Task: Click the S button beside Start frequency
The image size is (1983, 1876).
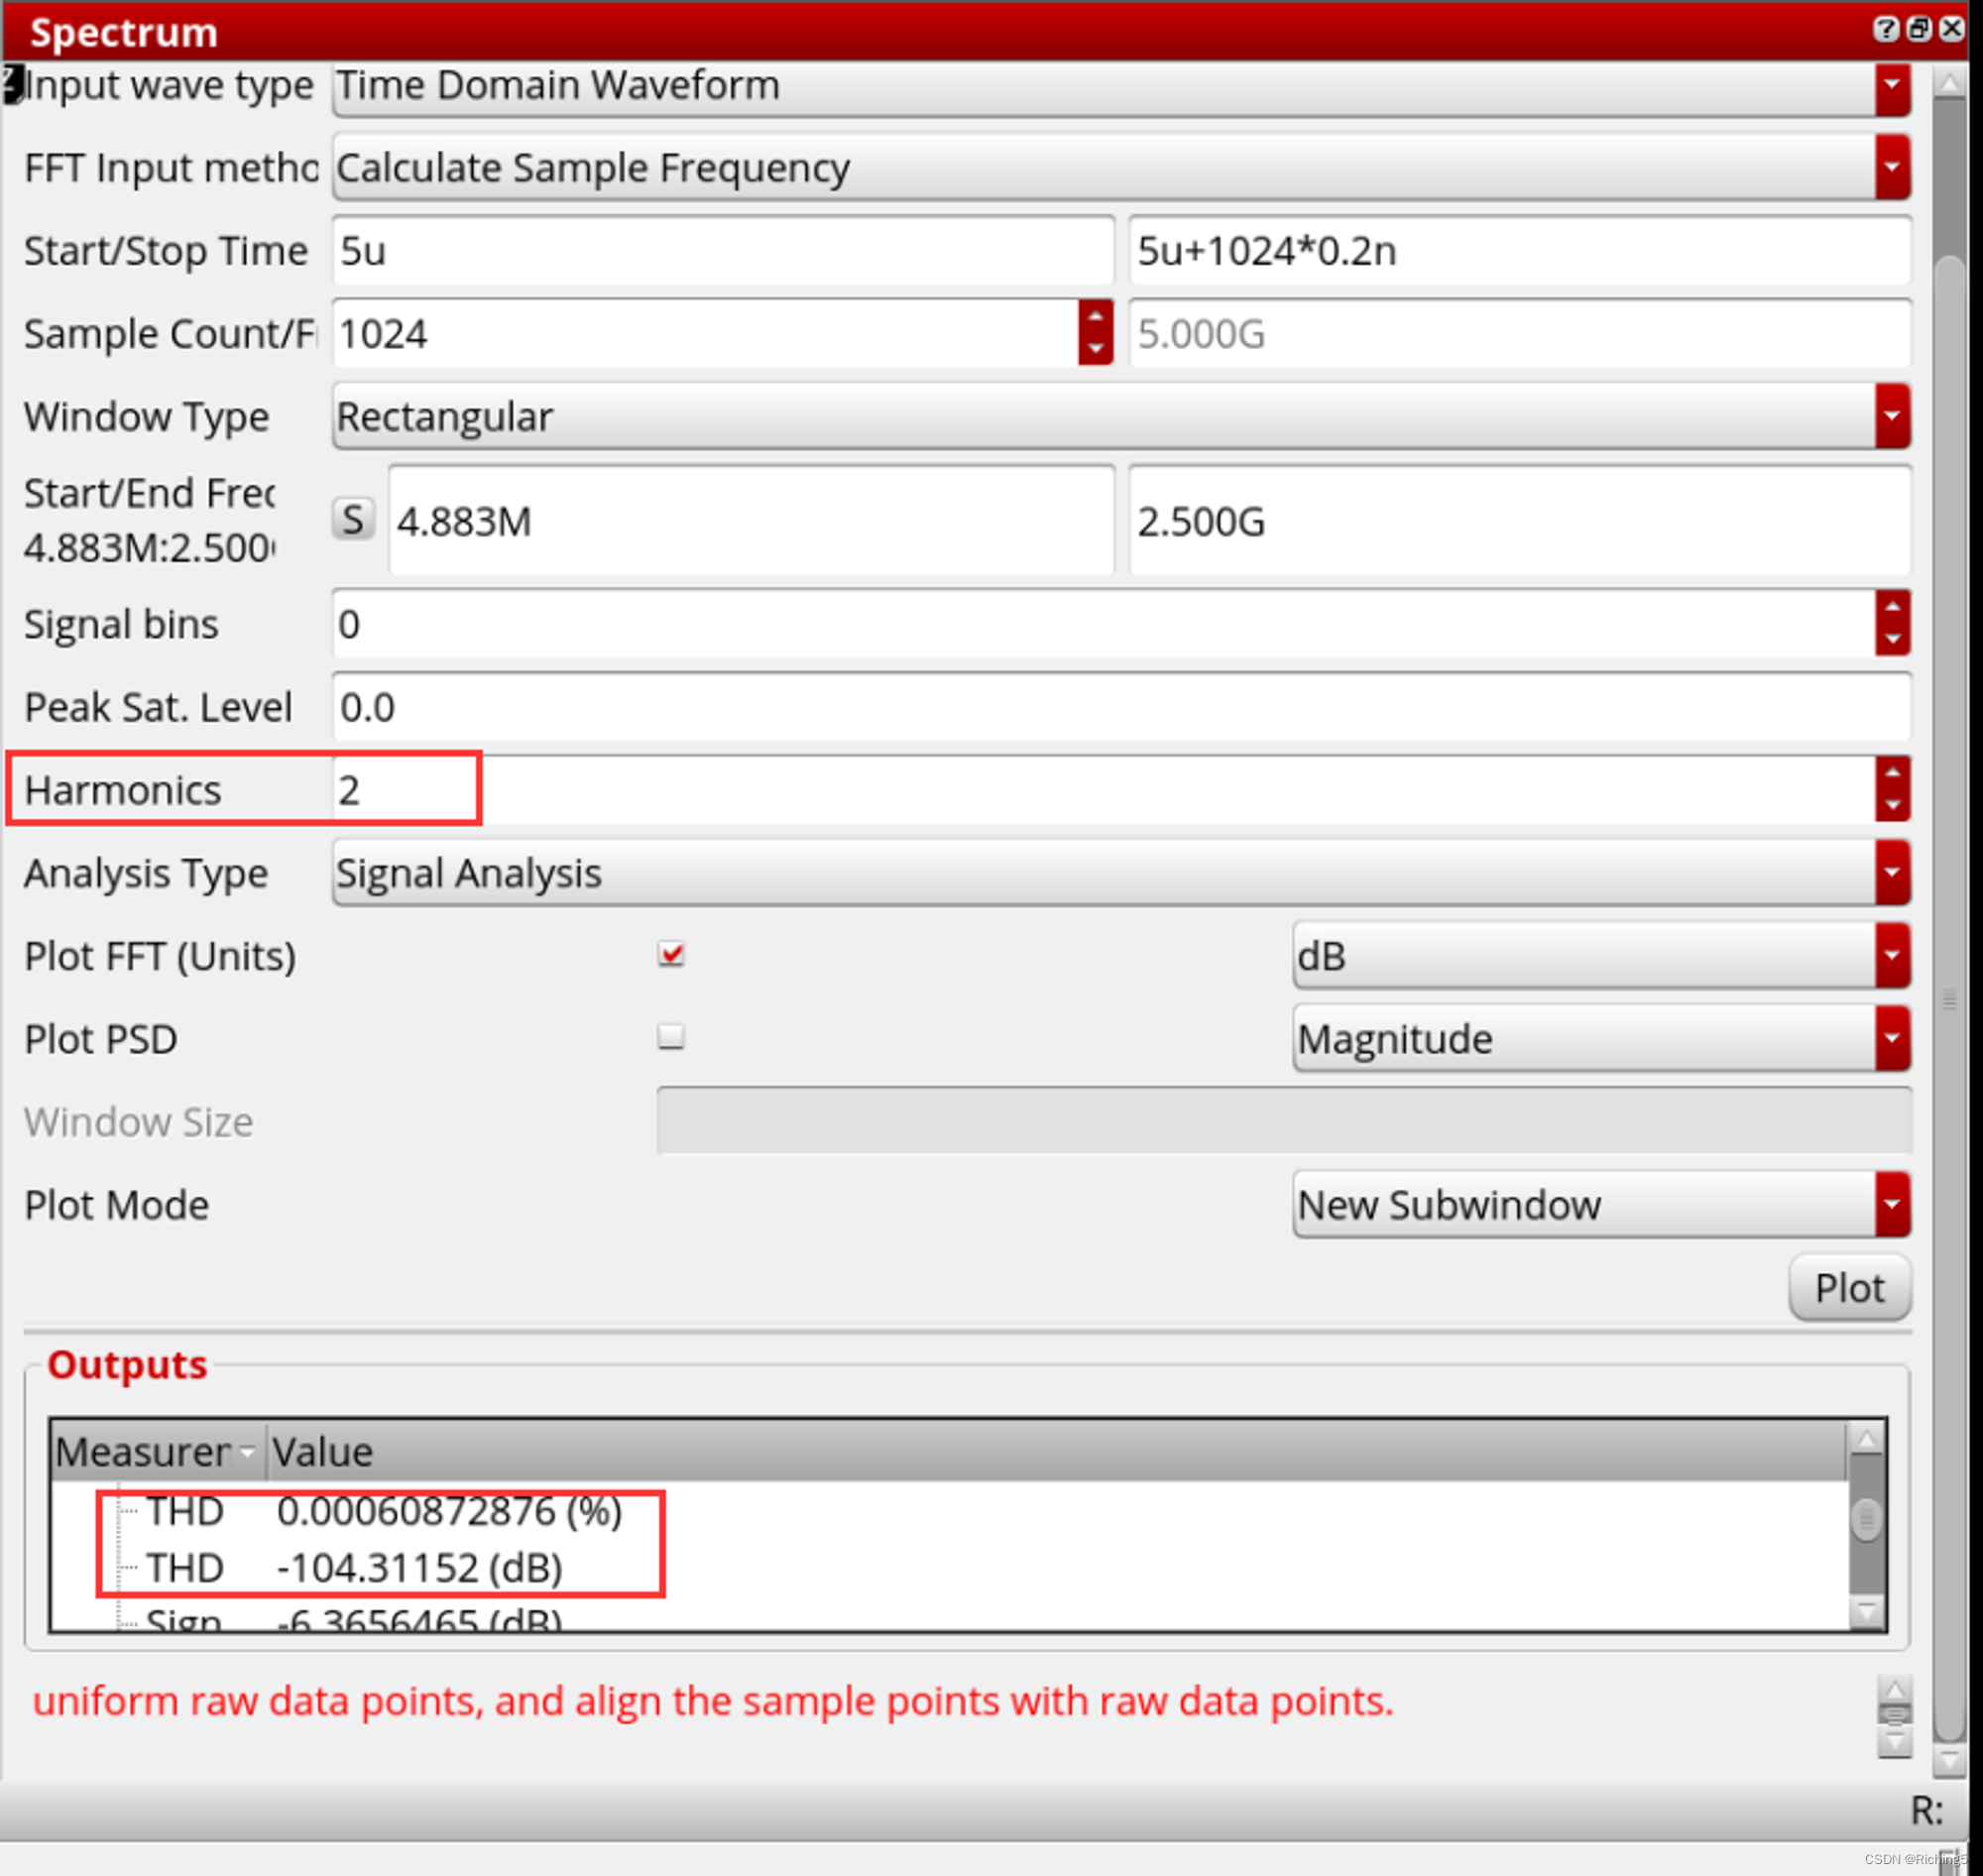Action: 353,520
